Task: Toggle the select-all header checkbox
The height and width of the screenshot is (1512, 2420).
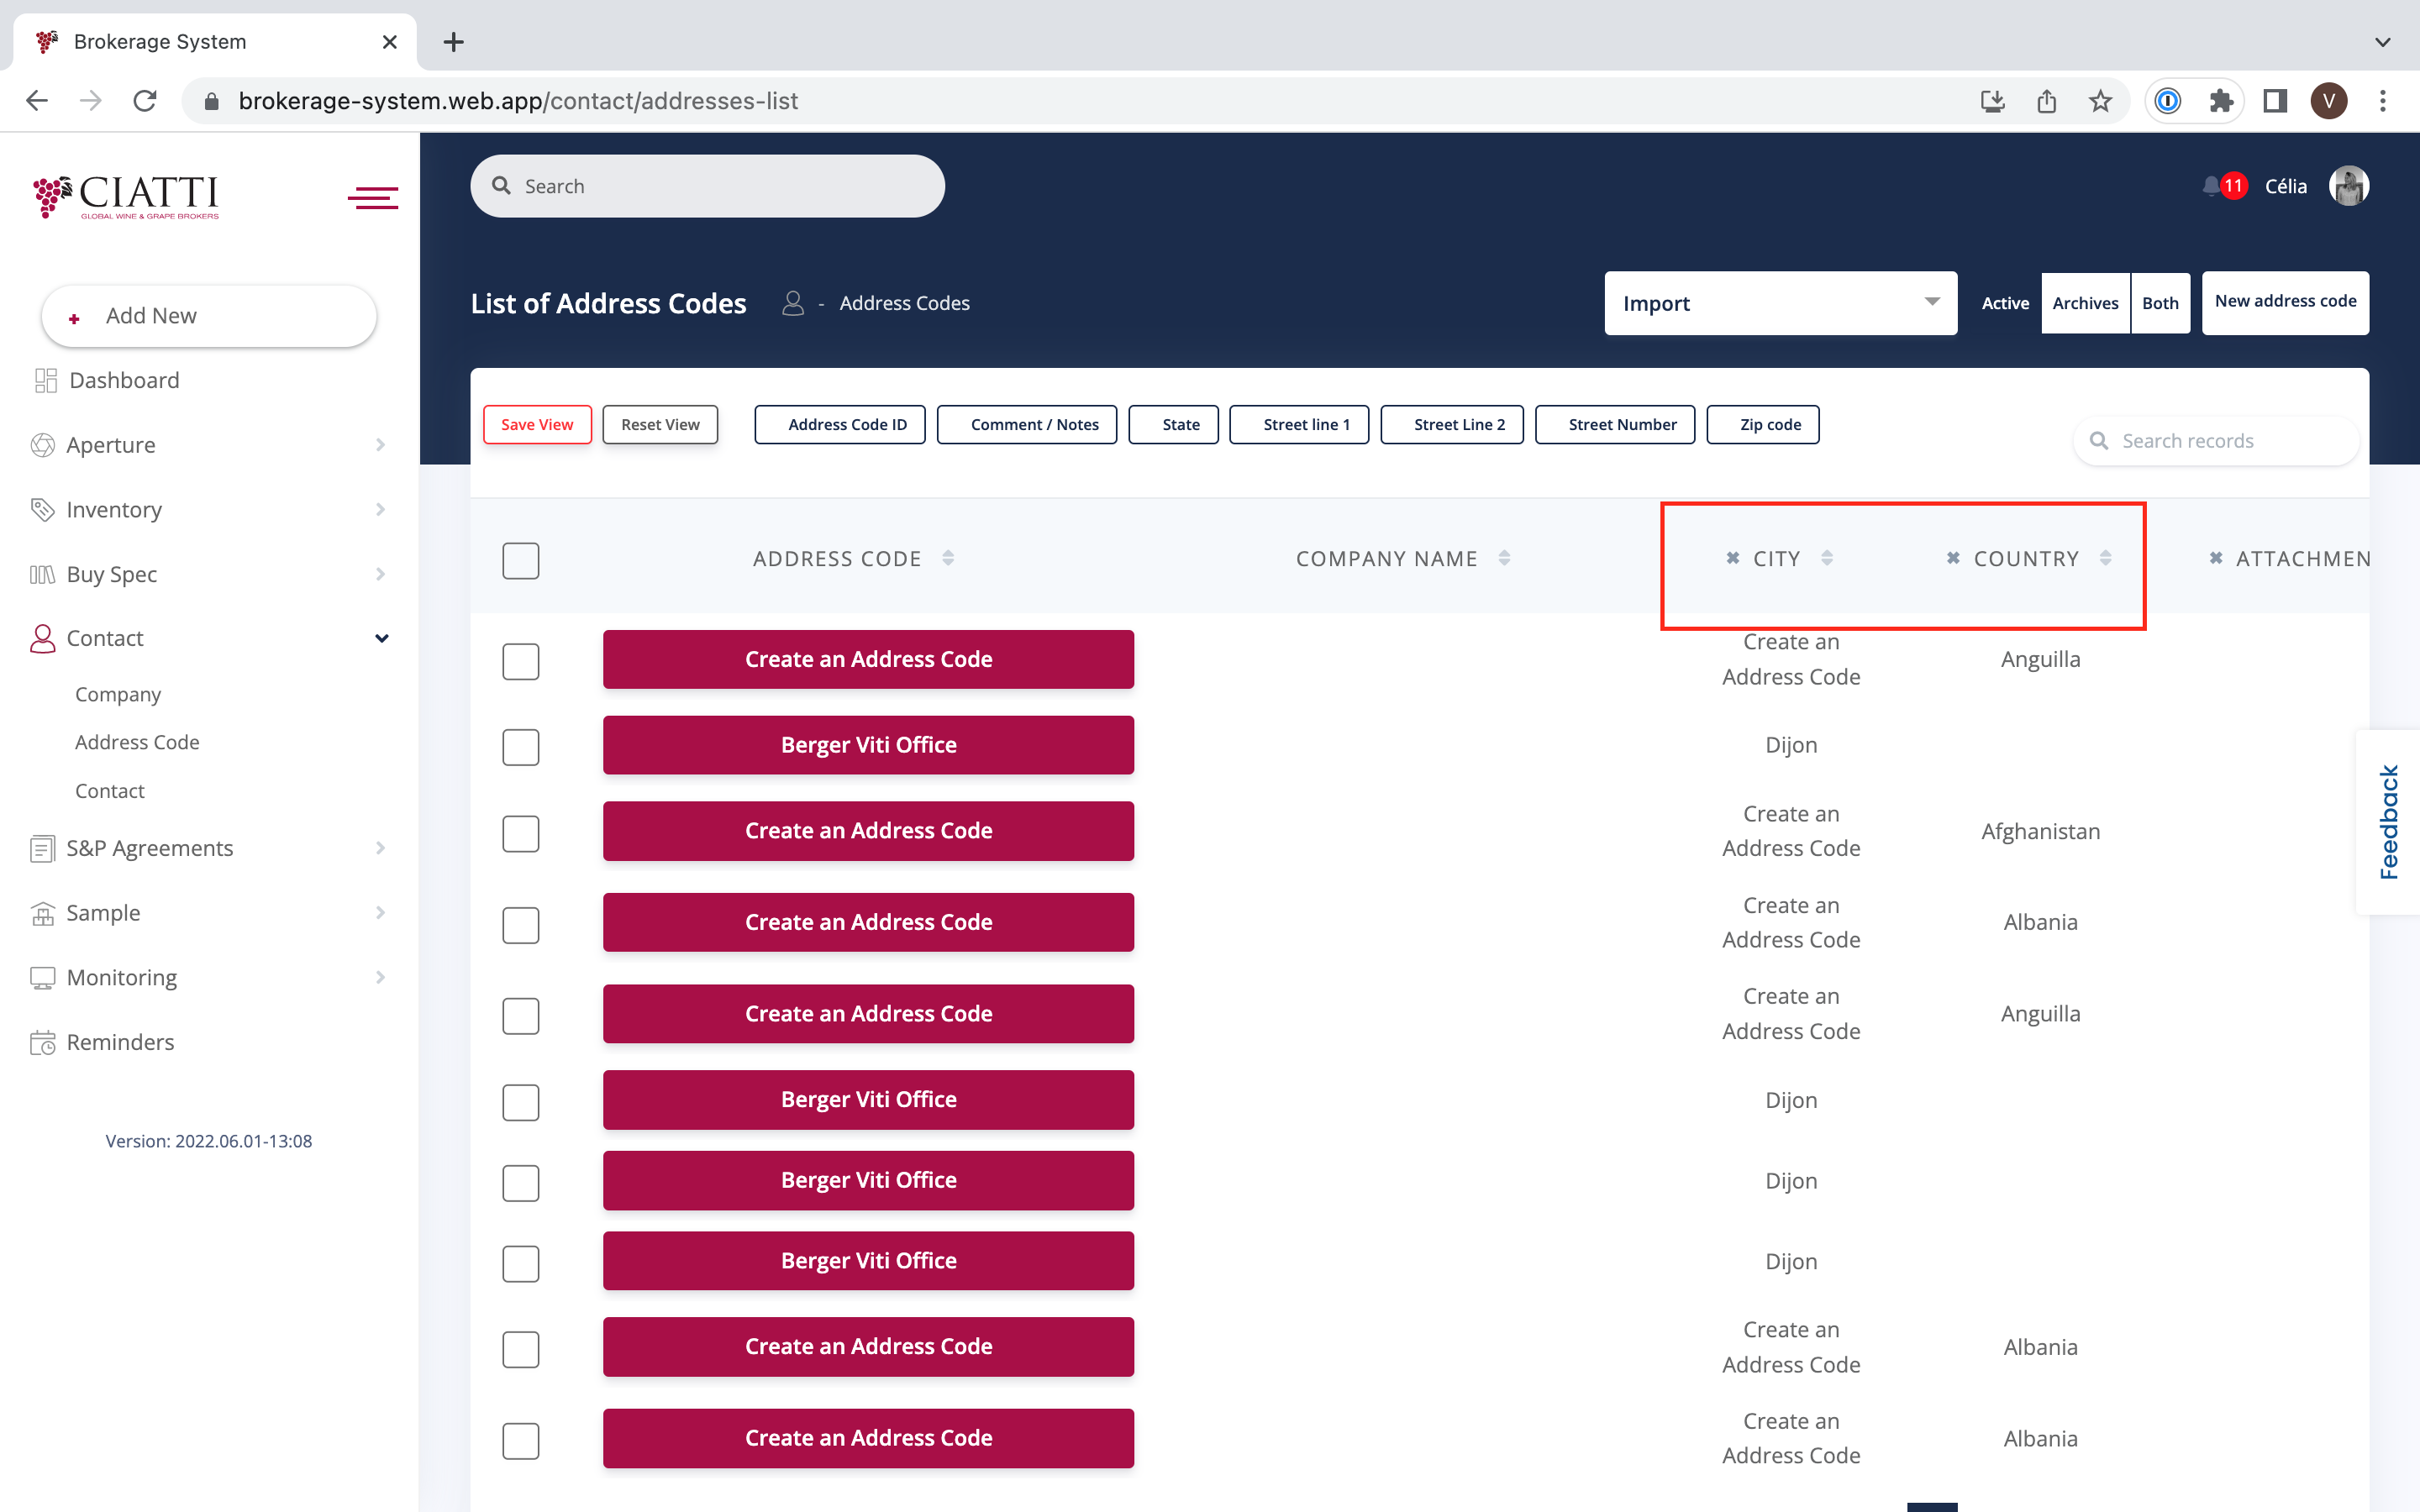Action: pyautogui.click(x=520, y=560)
